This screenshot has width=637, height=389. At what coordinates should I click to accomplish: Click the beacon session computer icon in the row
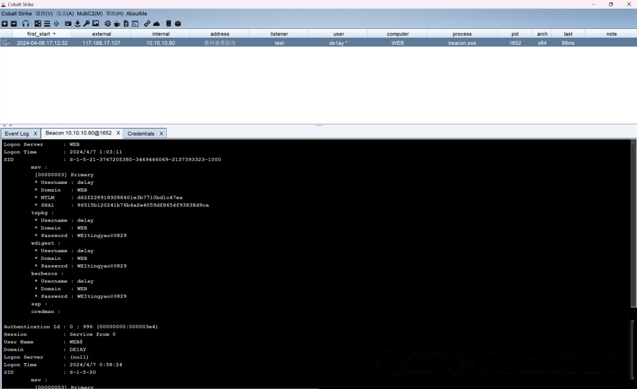(x=6, y=42)
